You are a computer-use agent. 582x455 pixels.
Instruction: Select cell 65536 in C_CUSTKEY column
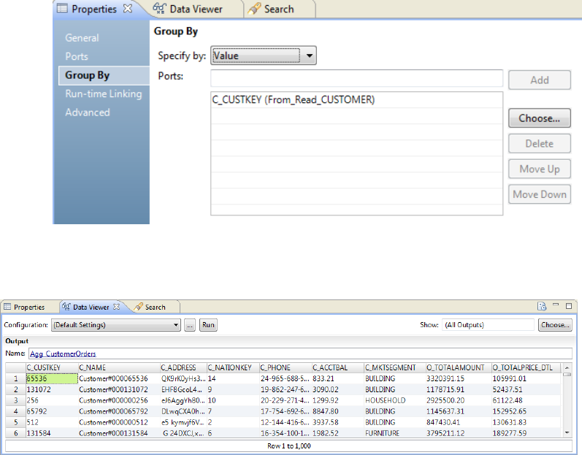click(x=52, y=378)
